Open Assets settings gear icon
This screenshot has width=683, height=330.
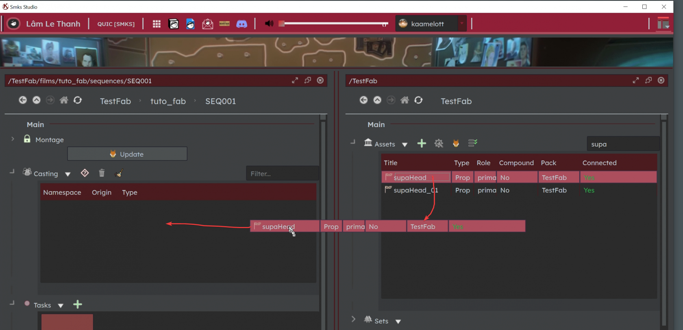tap(439, 143)
